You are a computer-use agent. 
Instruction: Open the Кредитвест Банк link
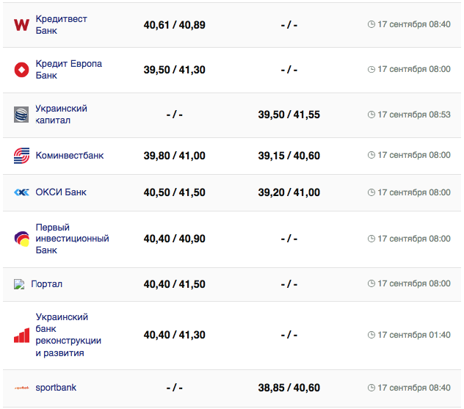tap(61, 24)
